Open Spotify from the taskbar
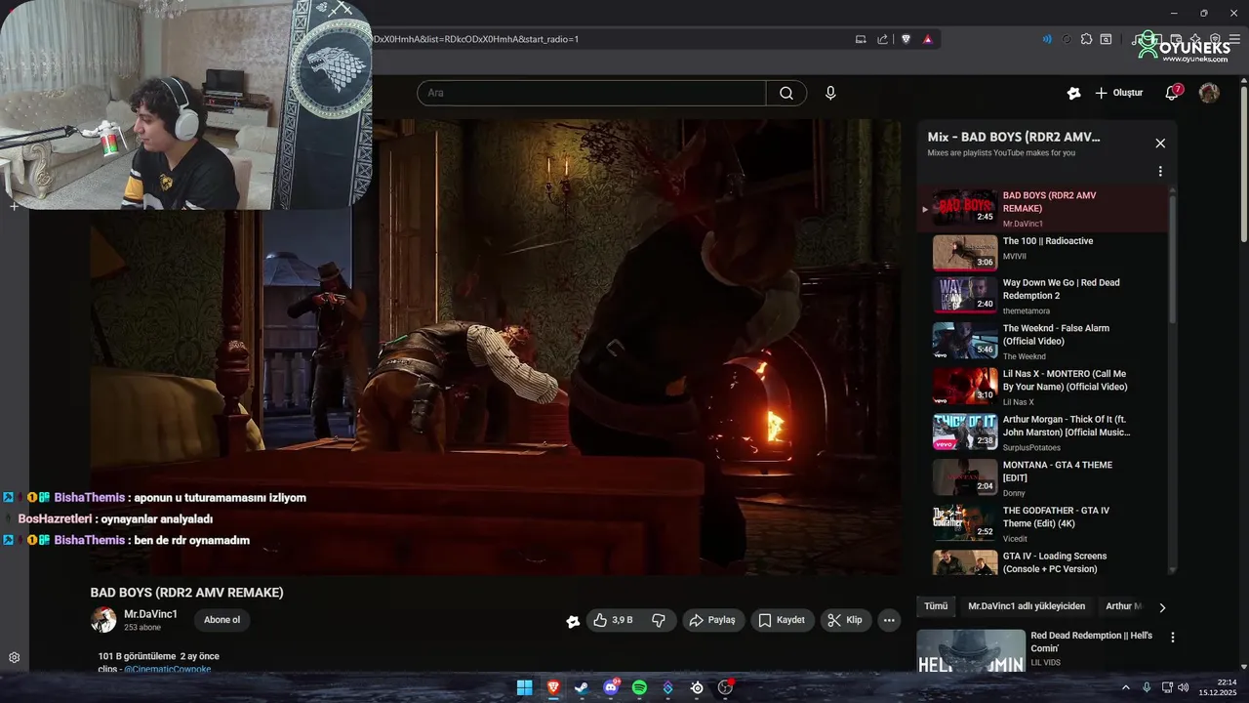The height and width of the screenshot is (703, 1249). tap(639, 687)
